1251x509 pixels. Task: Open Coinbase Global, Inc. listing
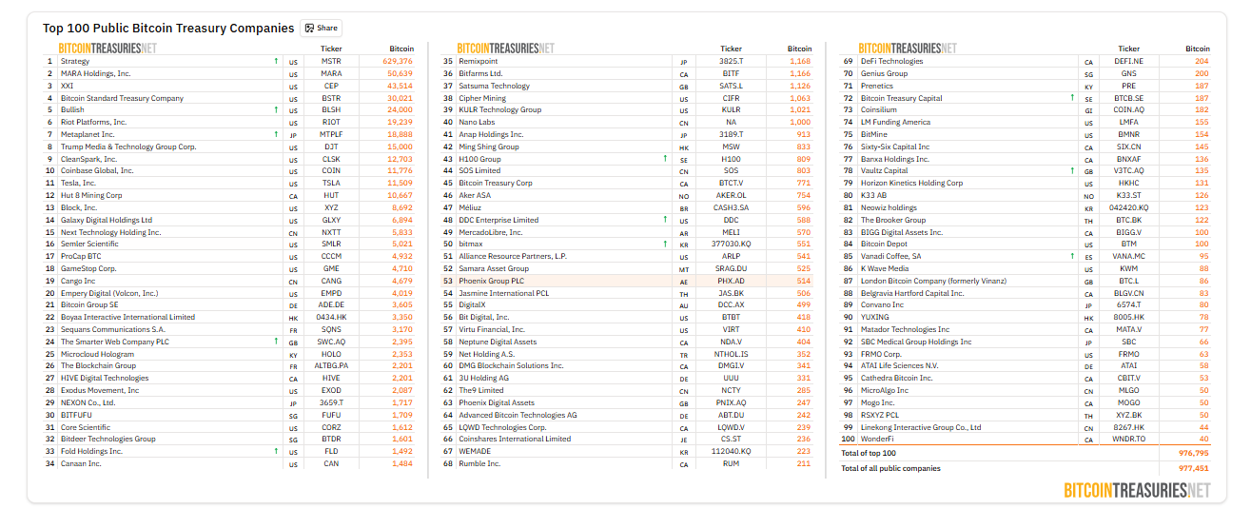point(97,170)
